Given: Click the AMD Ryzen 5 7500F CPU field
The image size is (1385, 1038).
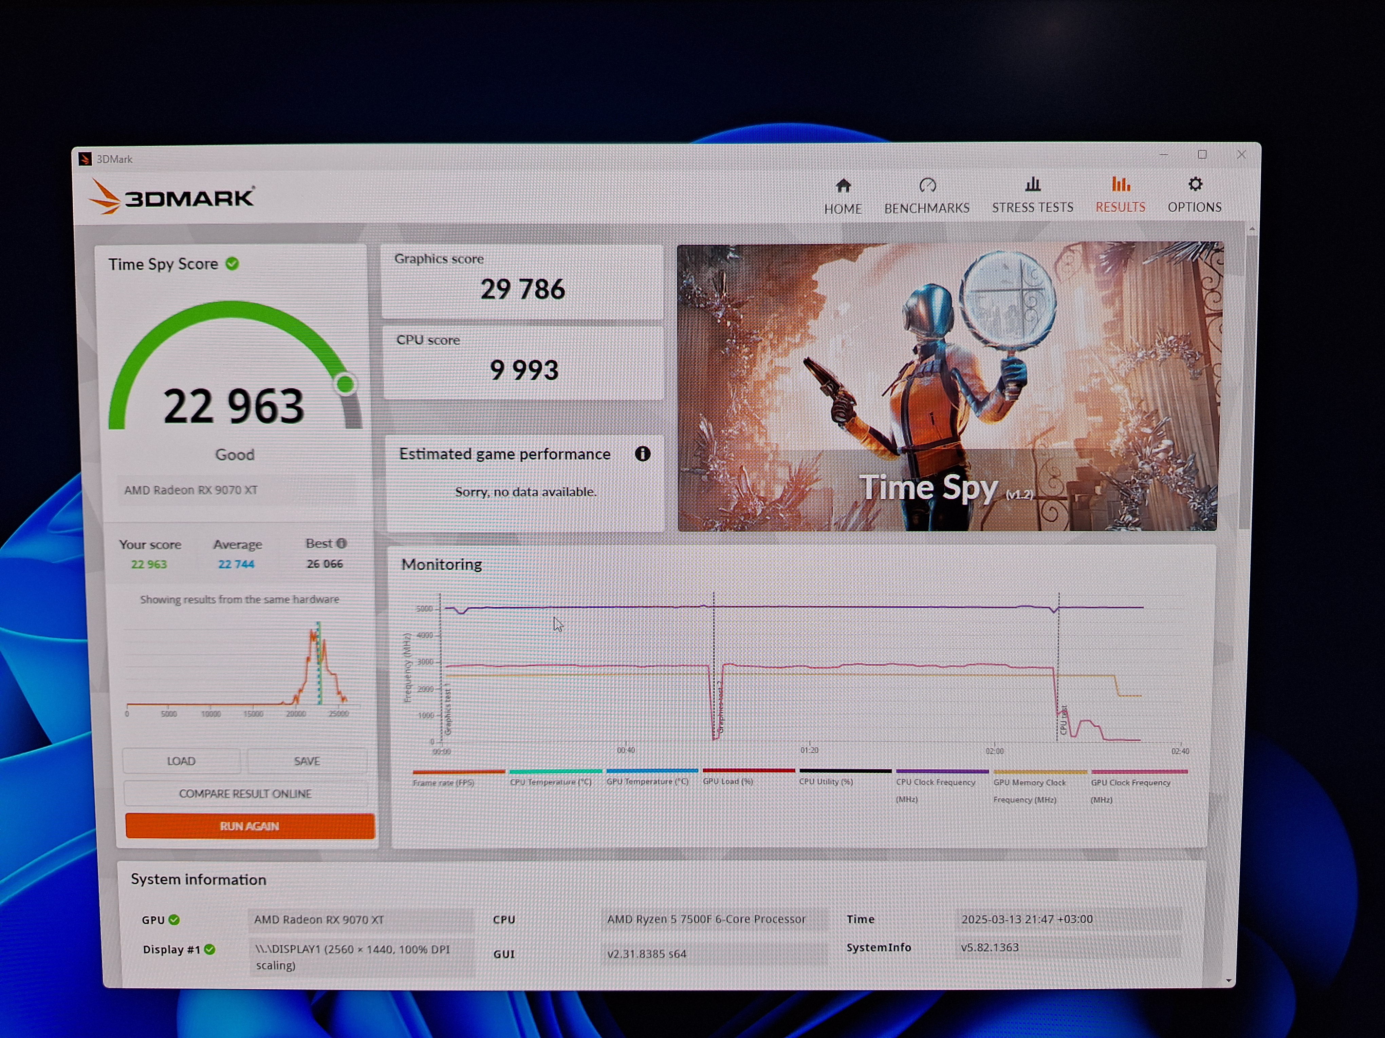Looking at the screenshot, I should coord(715,919).
